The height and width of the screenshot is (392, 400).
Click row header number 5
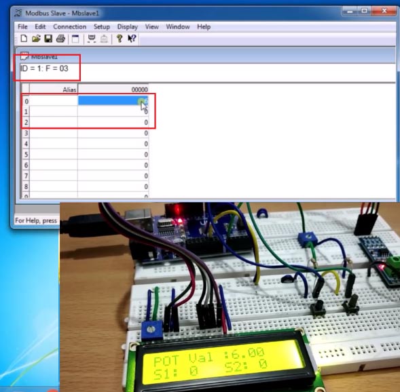pyautogui.click(x=26, y=155)
